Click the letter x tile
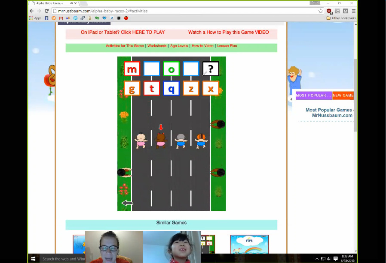This screenshot has height=263, width=386. click(x=211, y=88)
